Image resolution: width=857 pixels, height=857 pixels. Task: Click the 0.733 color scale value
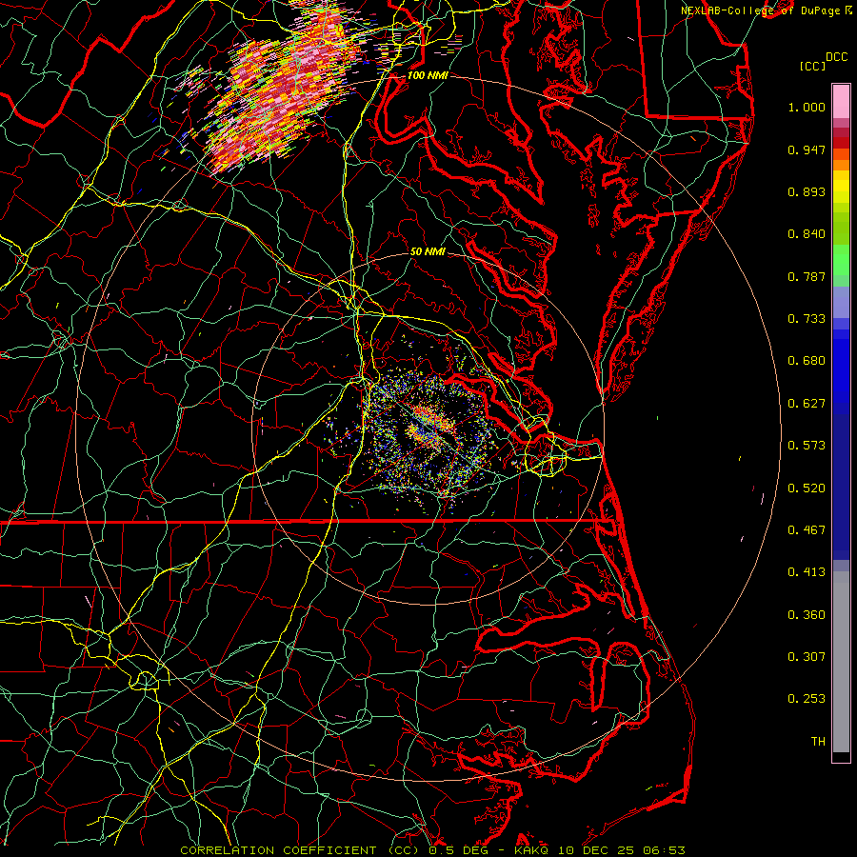click(807, 319)
